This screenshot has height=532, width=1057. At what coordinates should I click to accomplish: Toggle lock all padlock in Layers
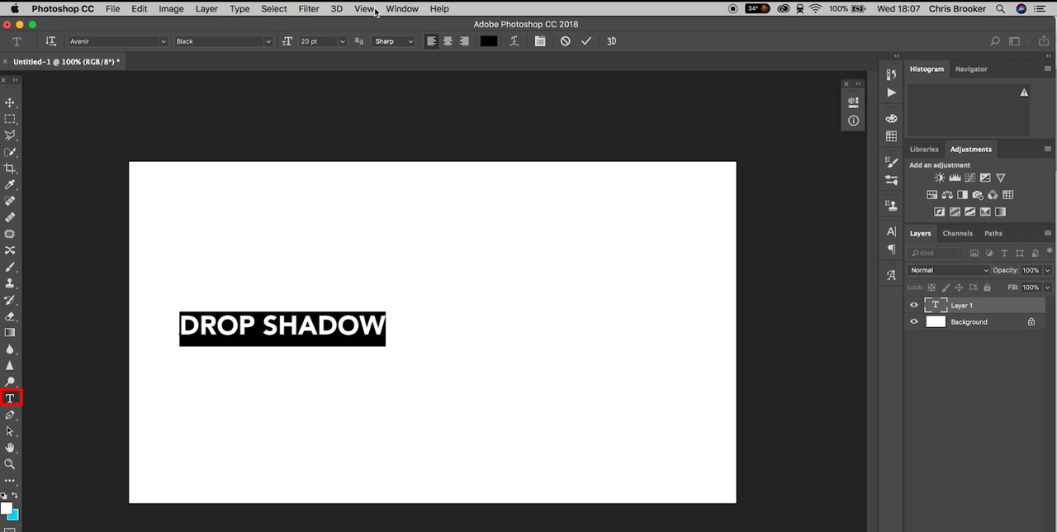tap(987, 287)
